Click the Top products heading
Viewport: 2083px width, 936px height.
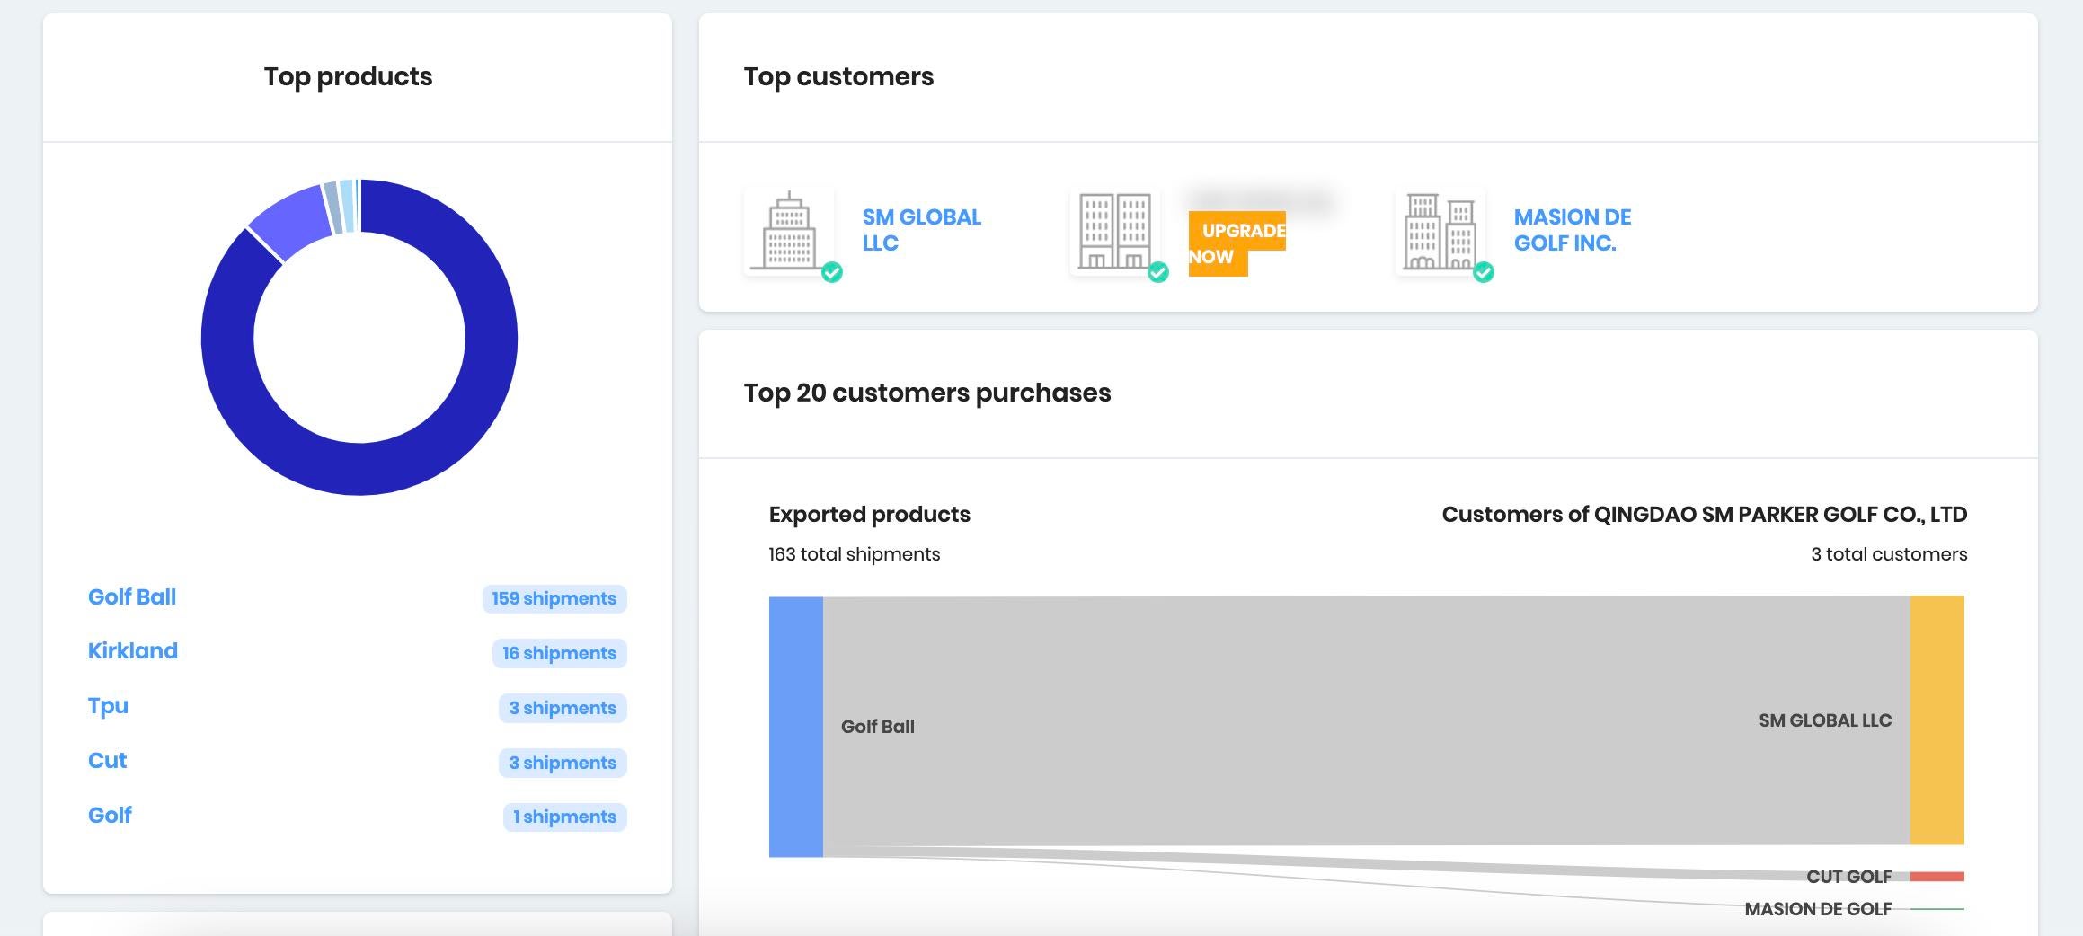[348, 77]
